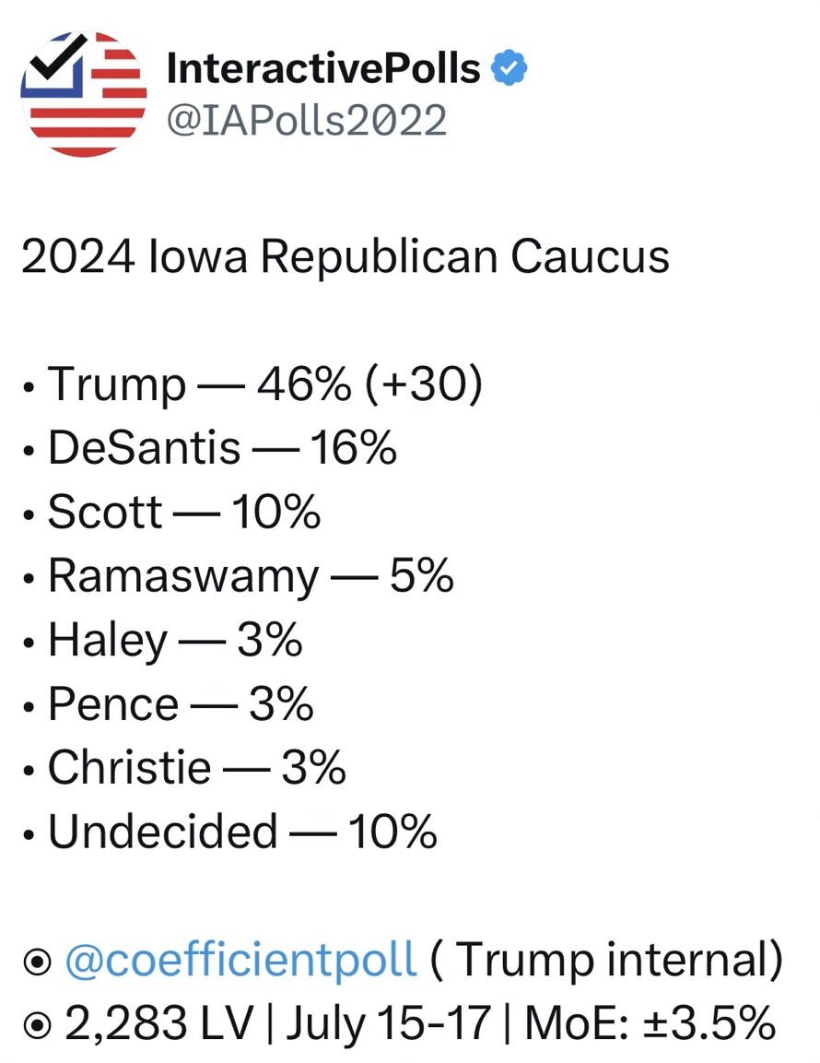The width and height of the screenshot is (820, 1063).
Task: Click the blue verified checkmark badge
Action: [x=509, y=68]
